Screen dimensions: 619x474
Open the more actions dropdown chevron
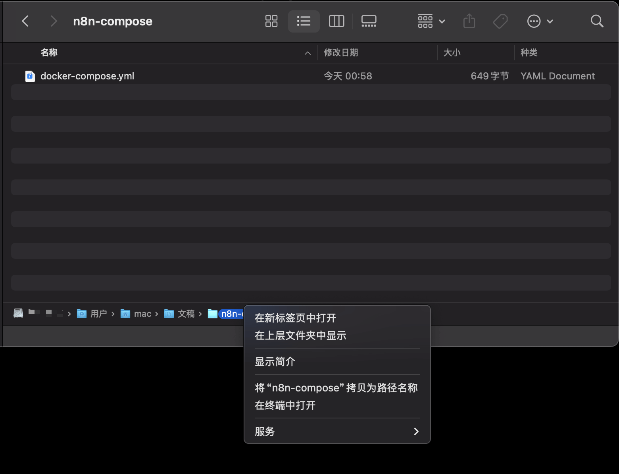click(x=550, y=21)
